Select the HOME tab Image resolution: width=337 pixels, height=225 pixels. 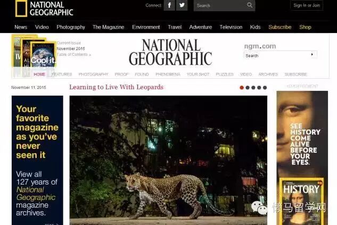(x=39, y=74)
